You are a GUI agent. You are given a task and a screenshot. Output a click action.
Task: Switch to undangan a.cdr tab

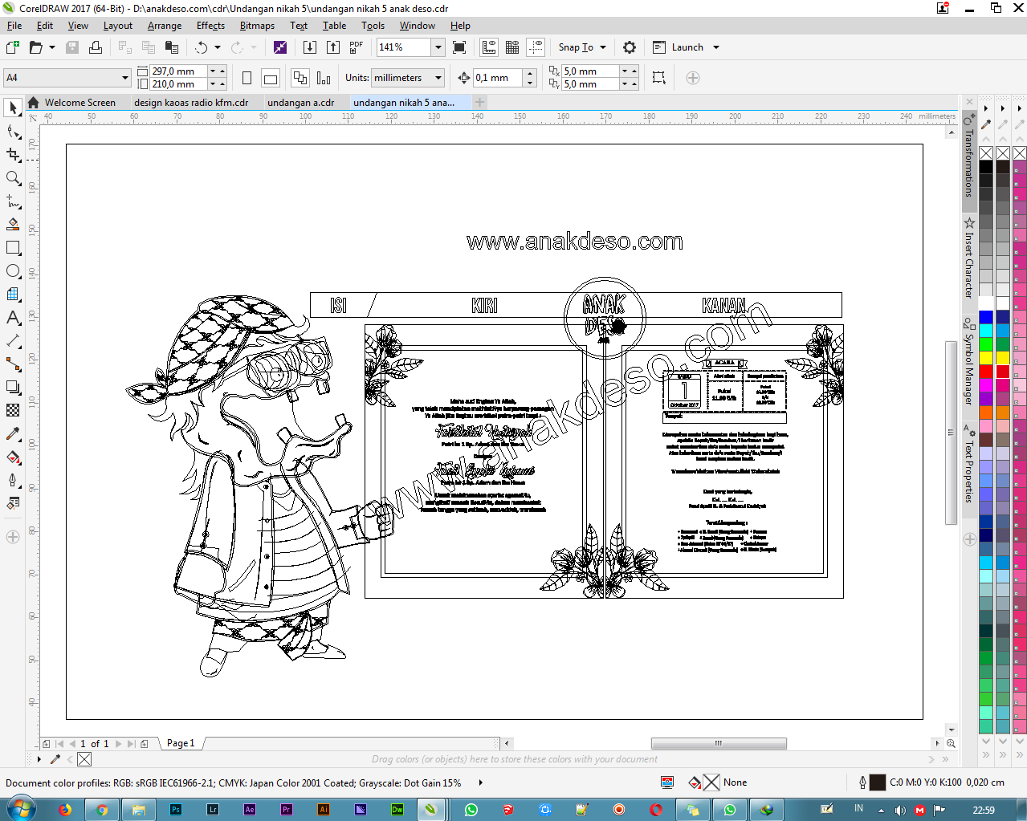301,103
